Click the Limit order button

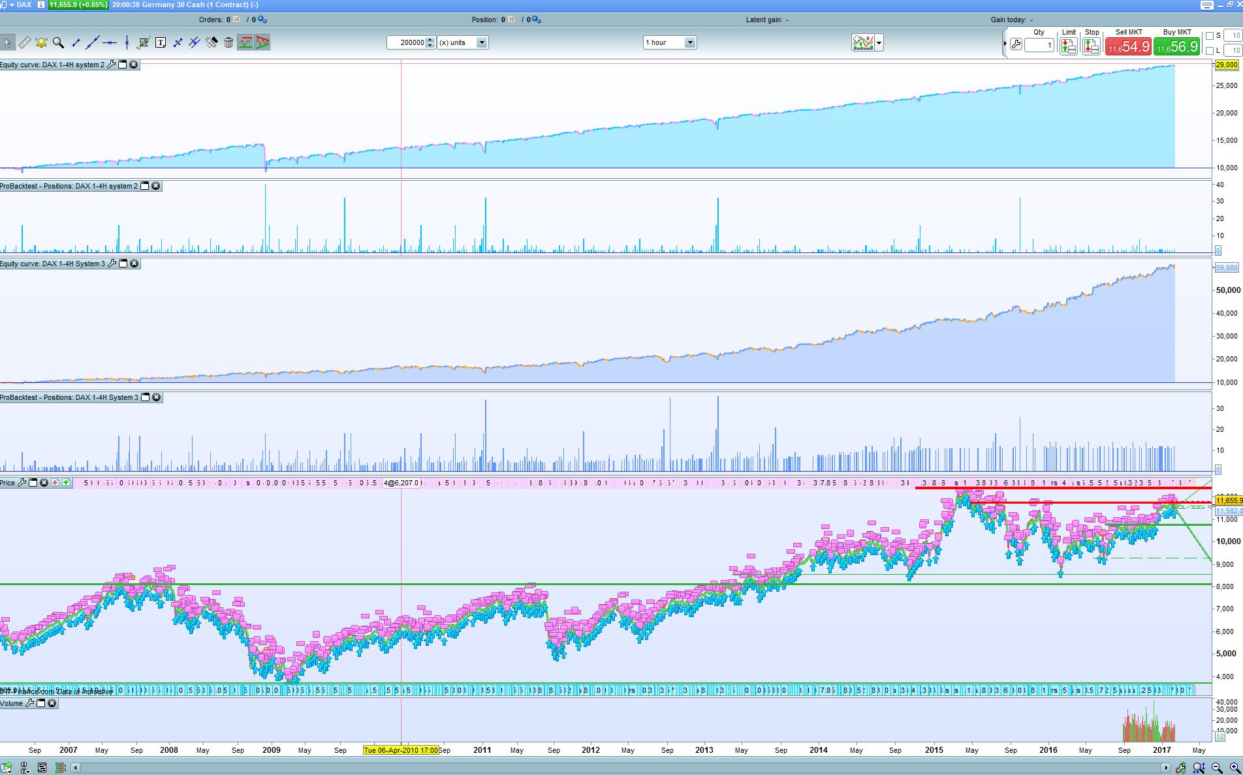click(x=1069, y=46)
